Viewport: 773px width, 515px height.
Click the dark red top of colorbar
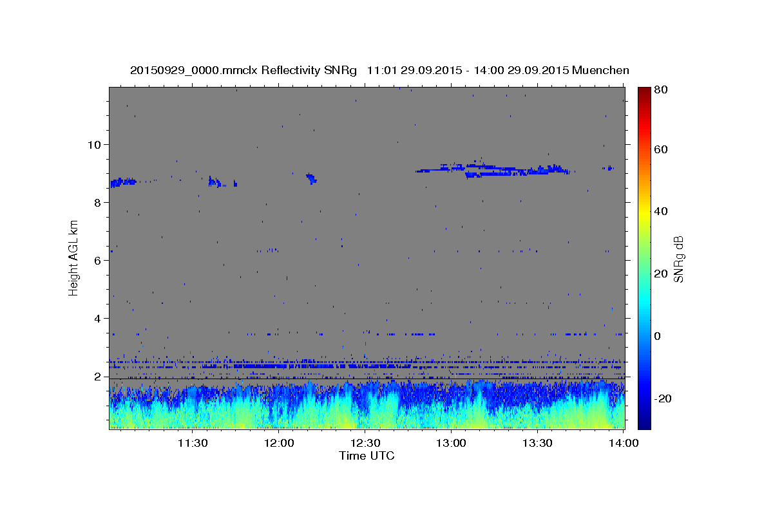(644, 91)
